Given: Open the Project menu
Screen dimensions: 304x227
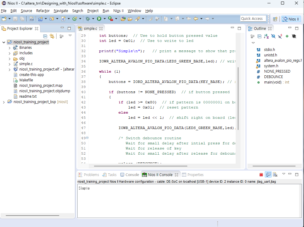Looking at the screenshot, I should tap(93, 11).
